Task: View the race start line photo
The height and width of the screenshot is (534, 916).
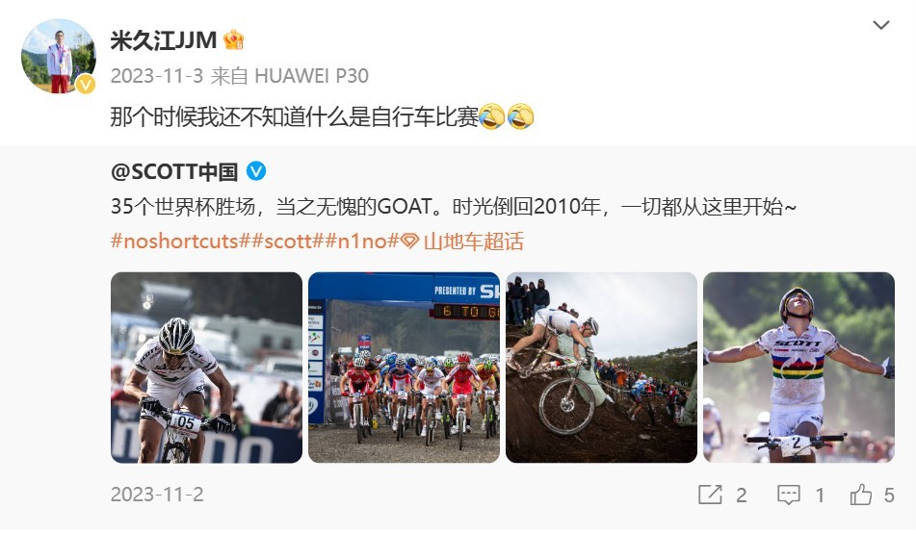Action: pyautogui.click(x=404, y=368)
